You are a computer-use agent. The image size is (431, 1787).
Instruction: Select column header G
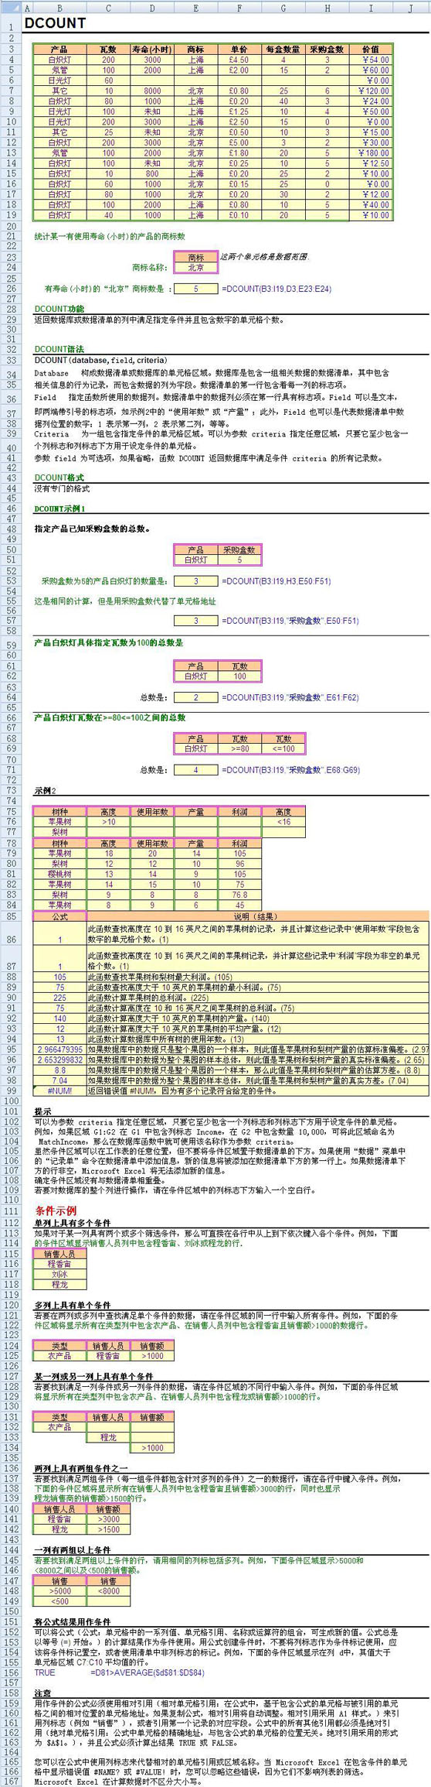pos(283,8)
